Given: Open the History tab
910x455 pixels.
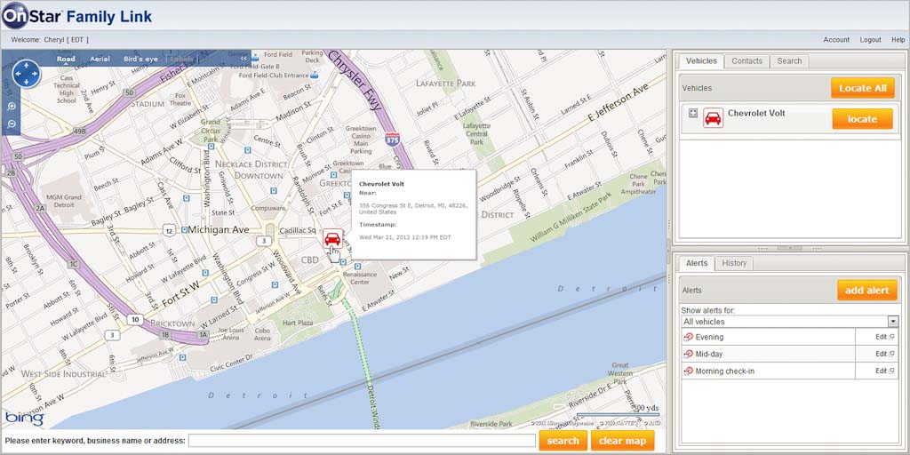Looking at the screenshot, I should coord(734,263).
